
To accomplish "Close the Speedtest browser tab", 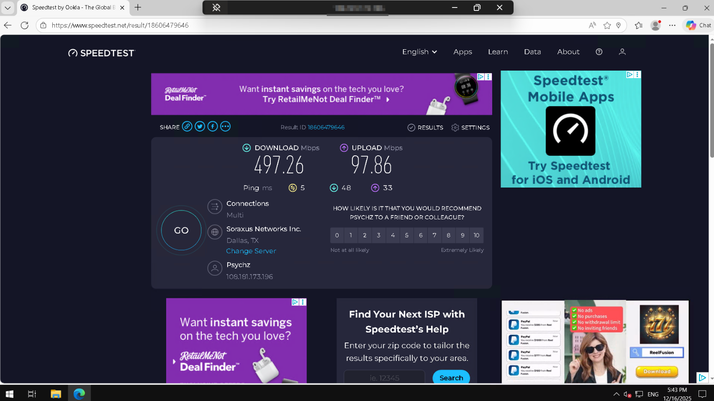I will [122, 8].
